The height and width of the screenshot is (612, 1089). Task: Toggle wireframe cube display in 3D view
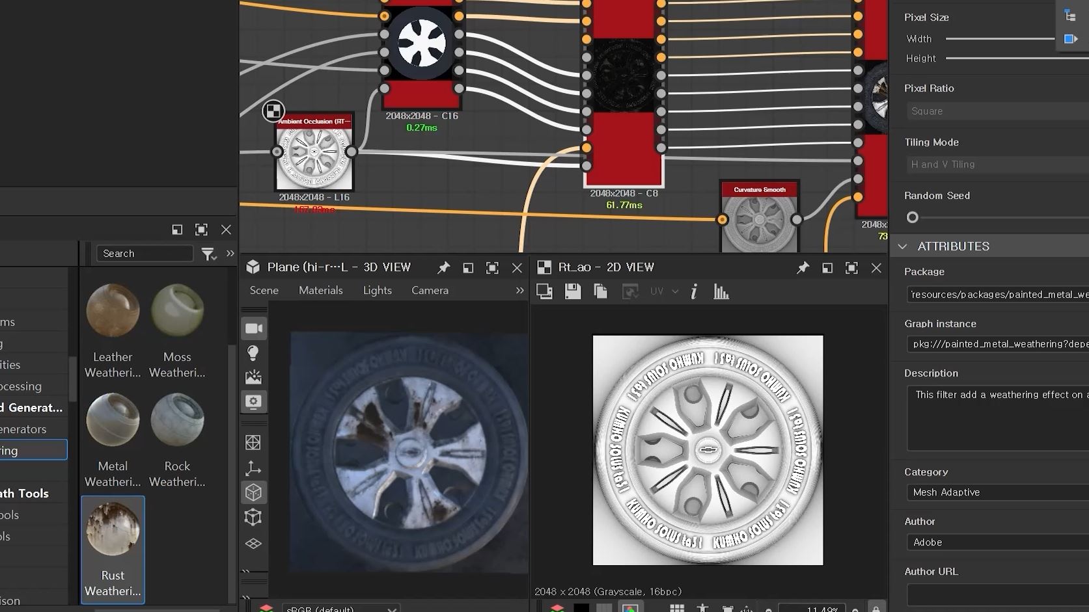[x=253, y=517]
